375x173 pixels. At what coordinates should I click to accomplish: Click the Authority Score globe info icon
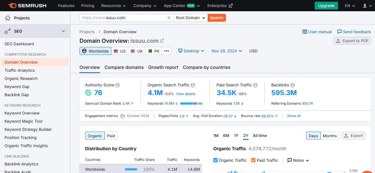117,85
